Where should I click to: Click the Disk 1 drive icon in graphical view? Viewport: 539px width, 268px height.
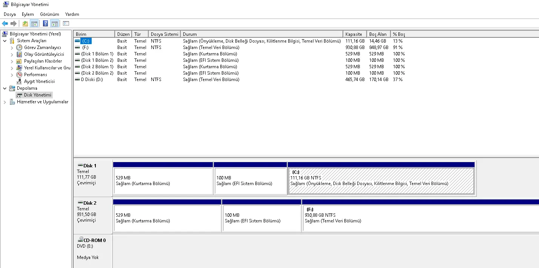pyautogui.click(x=80, y=165)
